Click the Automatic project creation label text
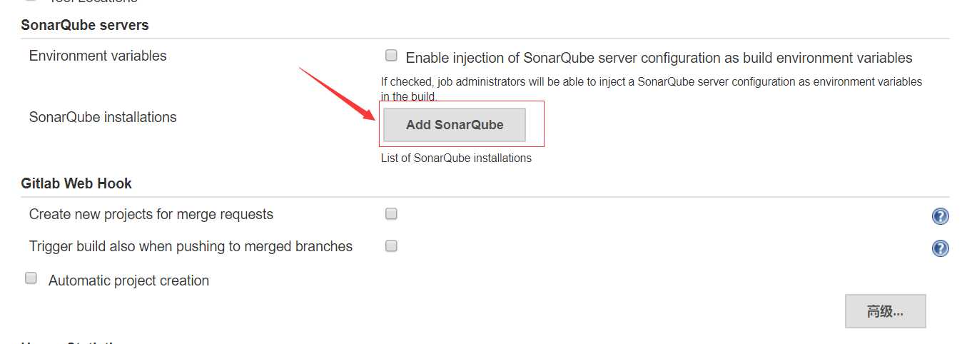 click(x=128, y=280)
